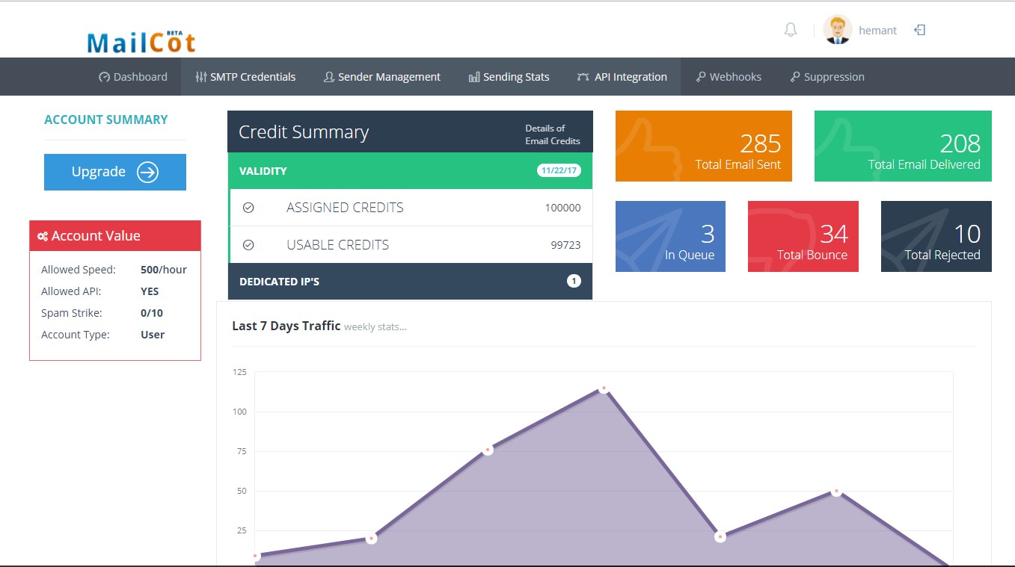This screenshot has width=1015, height=567.
Task: Click the MailCot beta logo
Action: 141,41
